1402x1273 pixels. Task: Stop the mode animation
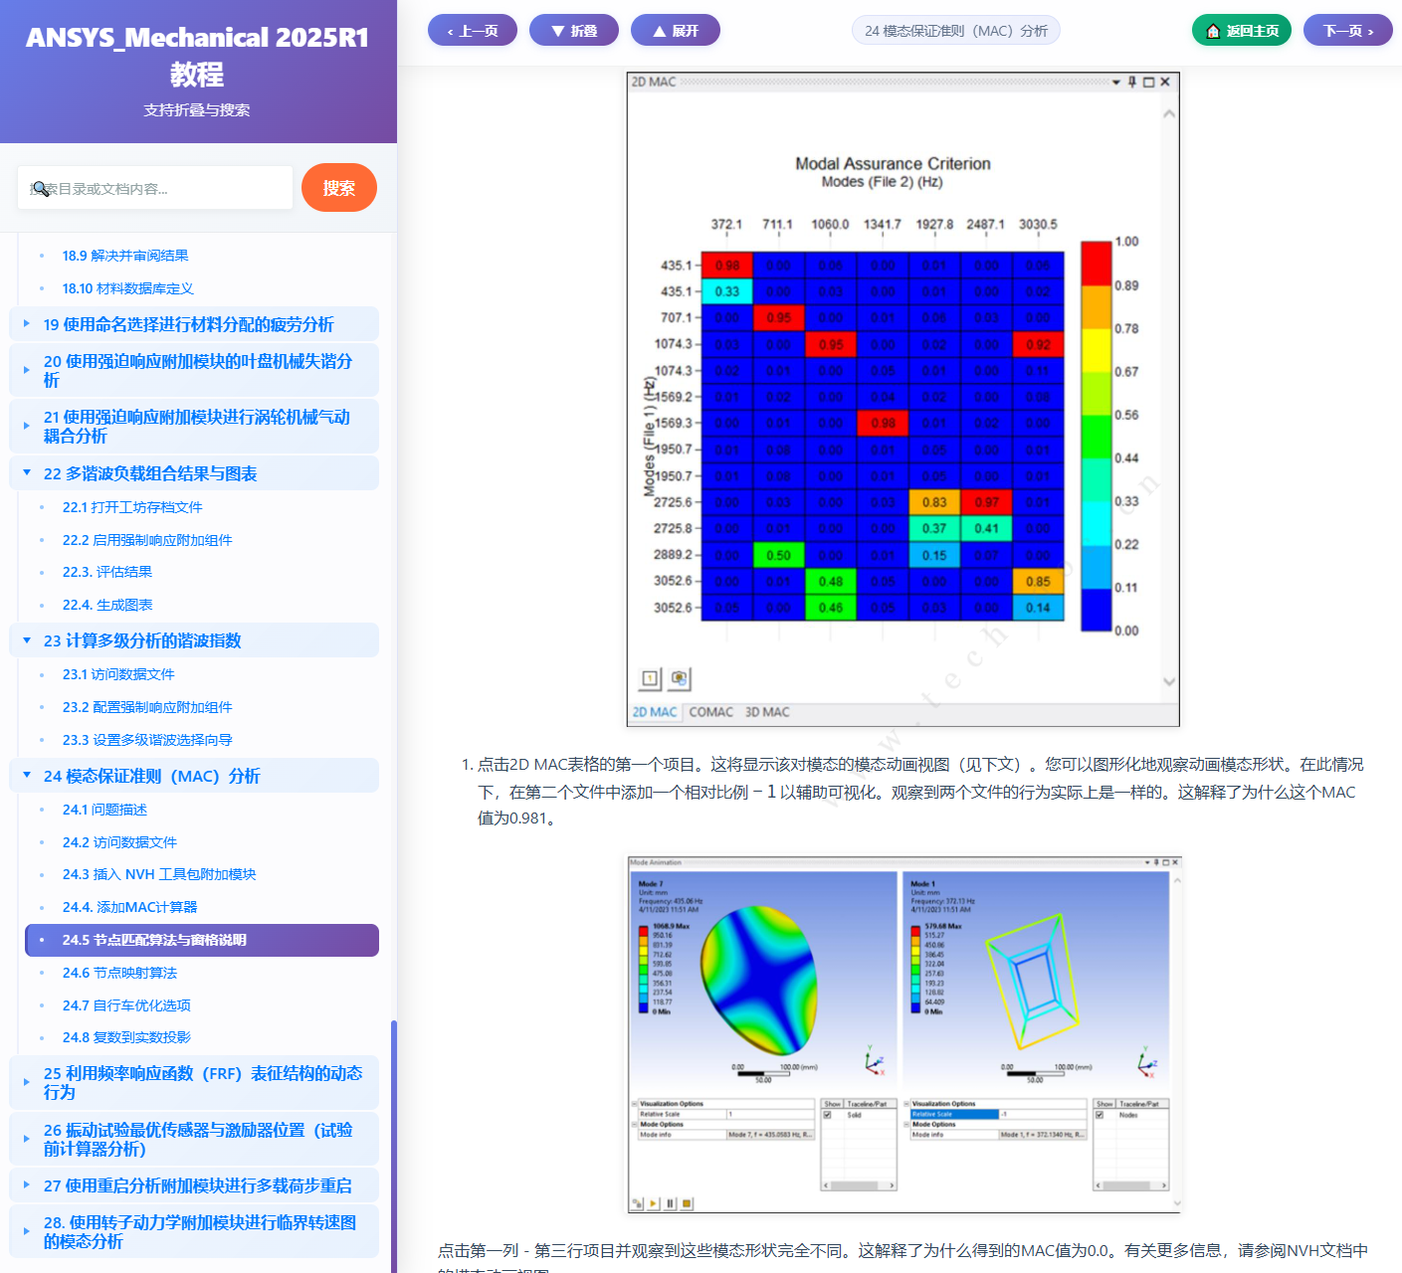(688, 1202)
